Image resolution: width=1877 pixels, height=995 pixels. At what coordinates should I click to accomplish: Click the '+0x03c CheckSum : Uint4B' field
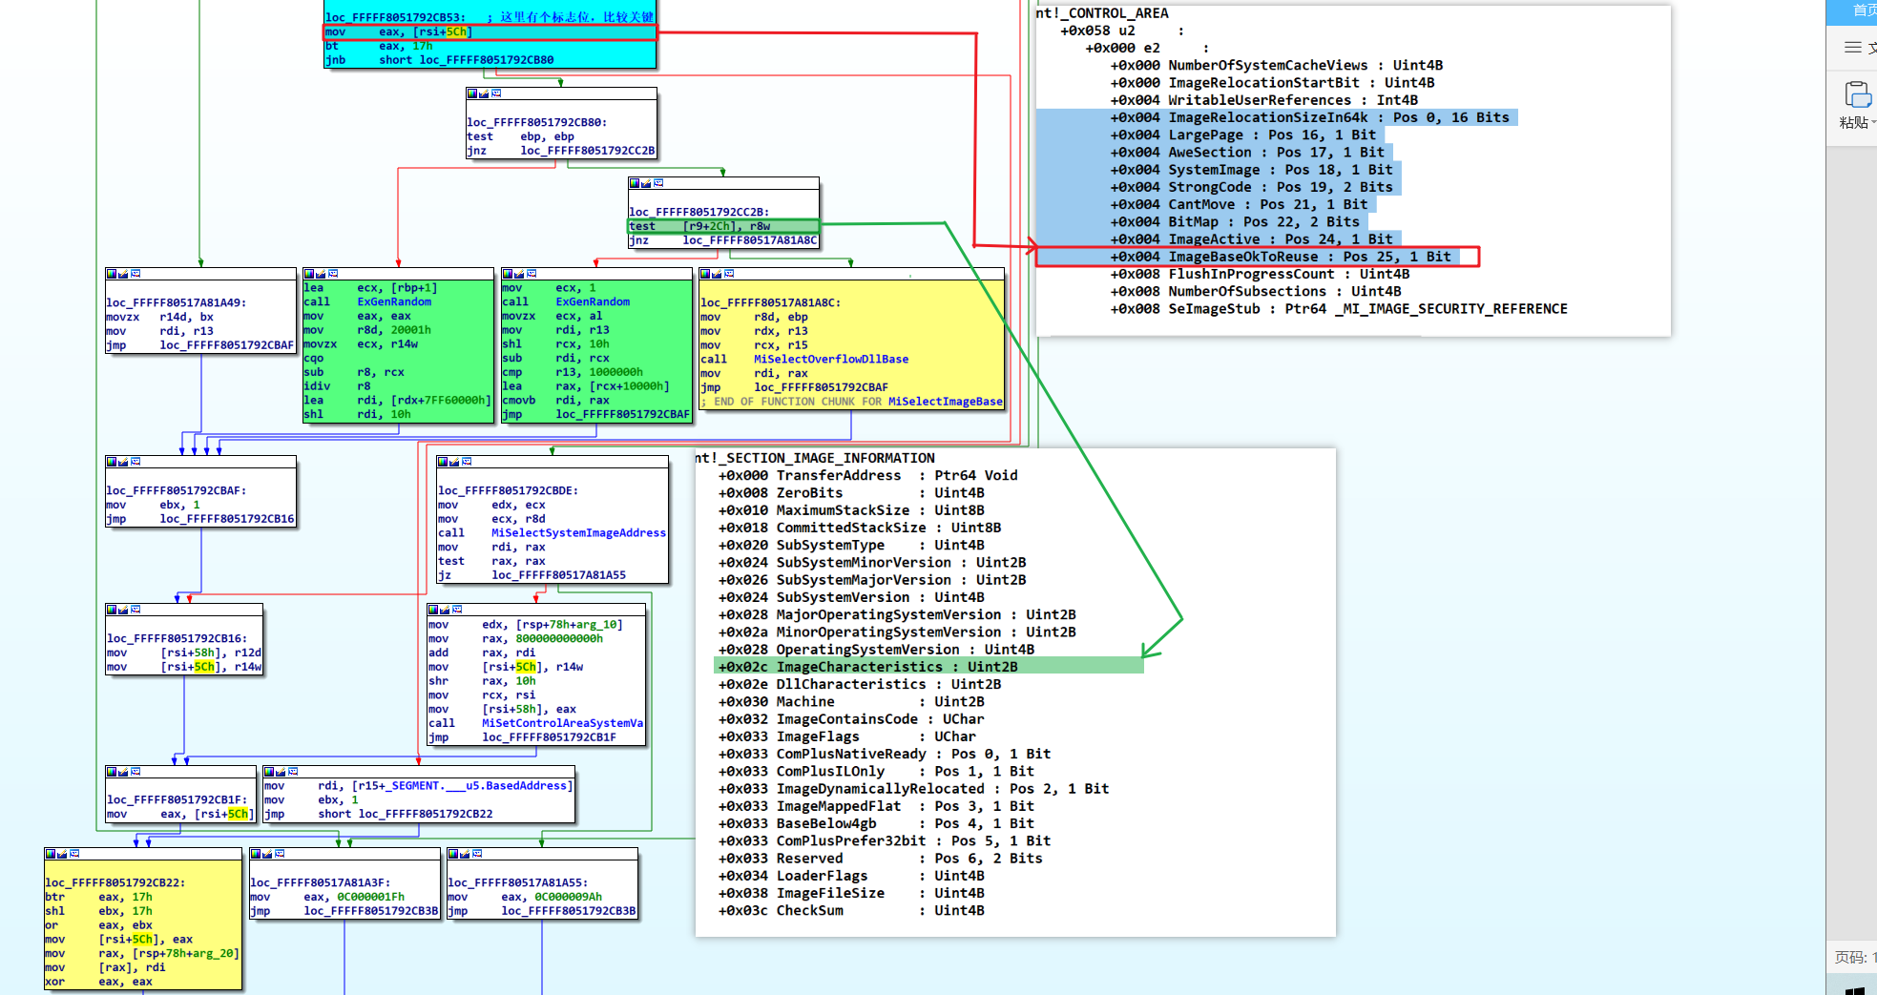coord(851,911)
